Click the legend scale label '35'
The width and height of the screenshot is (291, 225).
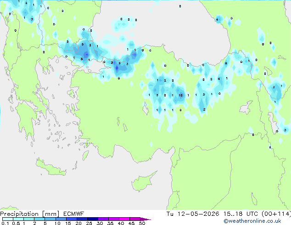tap(110, 223)
